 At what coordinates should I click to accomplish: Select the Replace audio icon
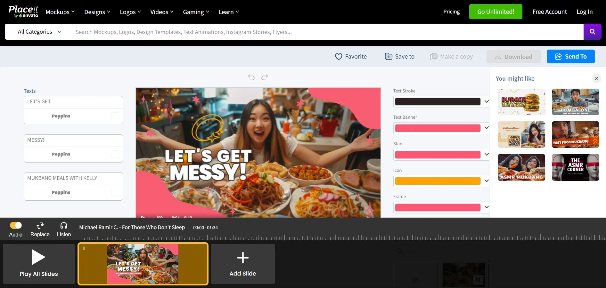coord(40,226)
